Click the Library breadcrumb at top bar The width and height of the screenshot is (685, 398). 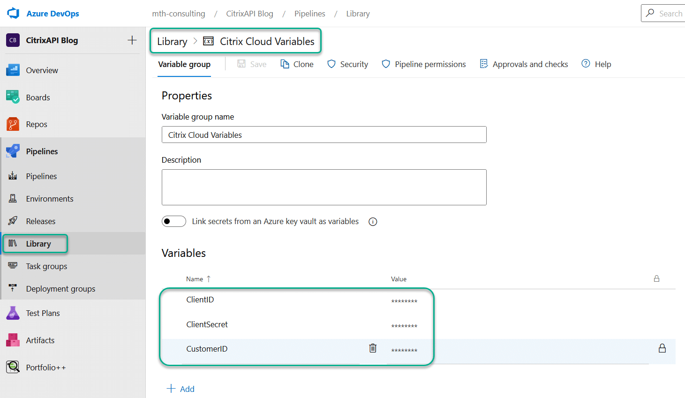[x=358, y=14]
